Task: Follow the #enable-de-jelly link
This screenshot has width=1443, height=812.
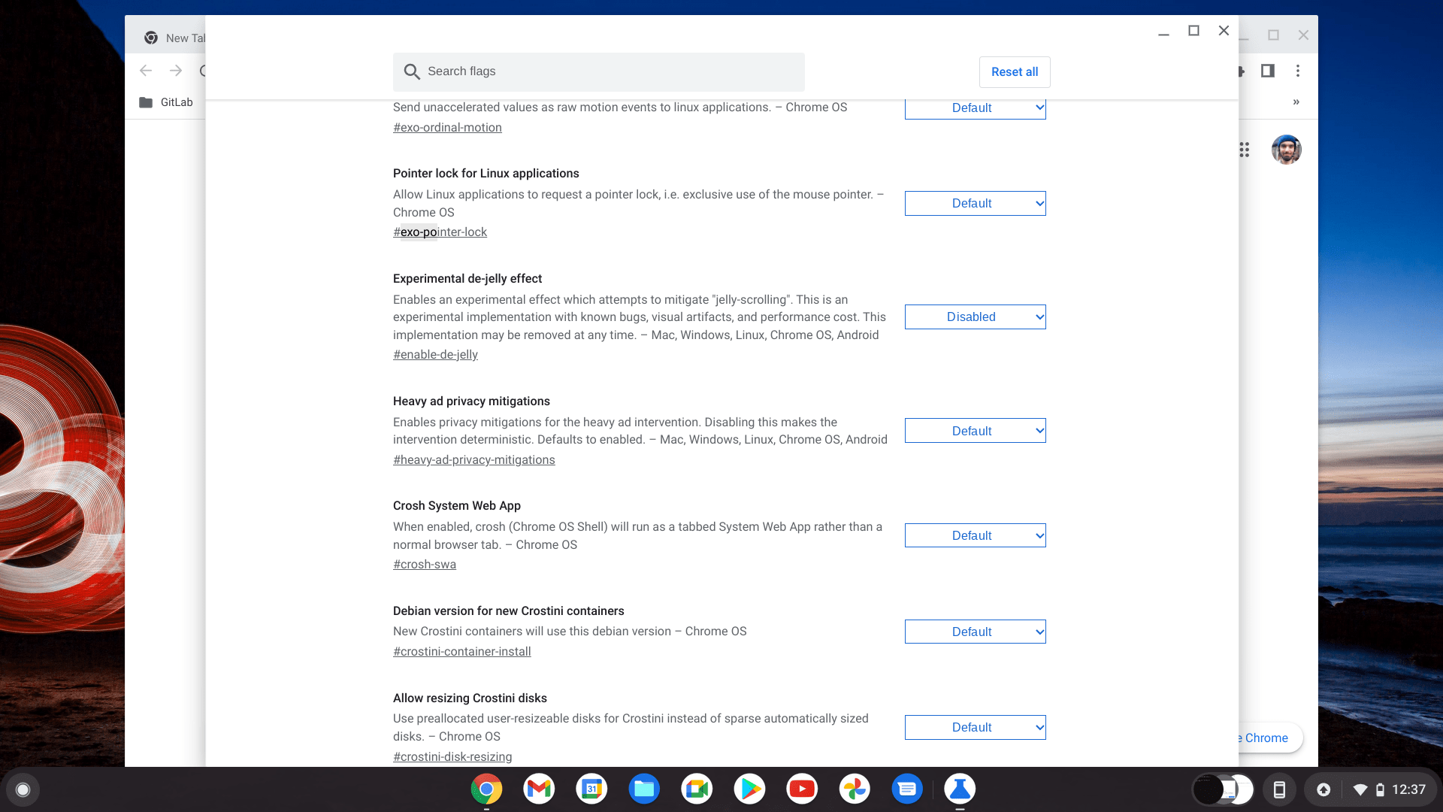Action: click(x=435, y=354)
